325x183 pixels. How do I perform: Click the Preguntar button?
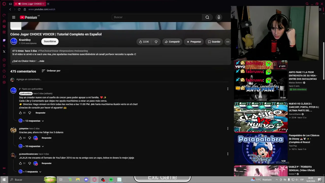pyautogui.click(x=194, y=42)
